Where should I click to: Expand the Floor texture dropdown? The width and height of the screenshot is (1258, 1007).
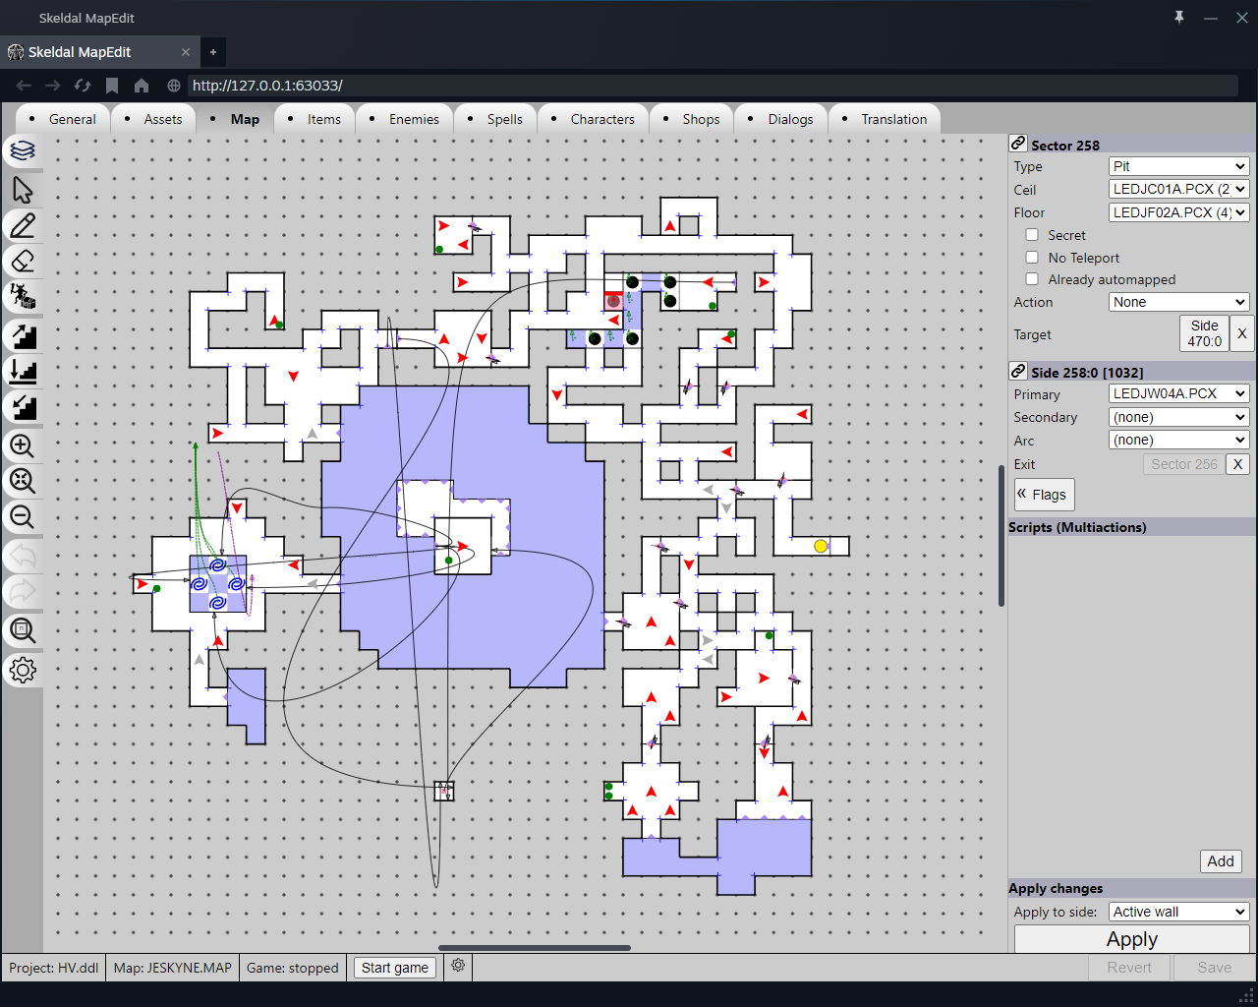[x=1178, y=212]
